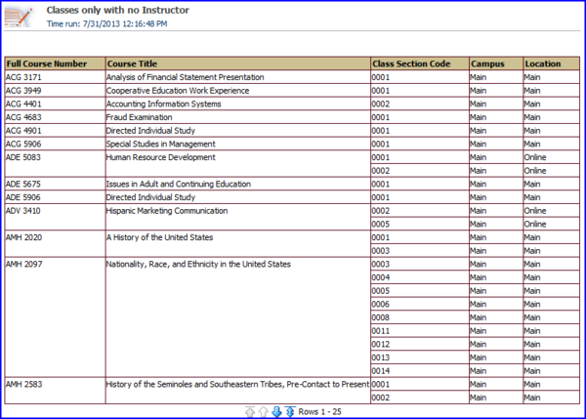This screenshot has width=586, height=419.
Task: Click Accounting Information Systems title
Action: point(164,104)
